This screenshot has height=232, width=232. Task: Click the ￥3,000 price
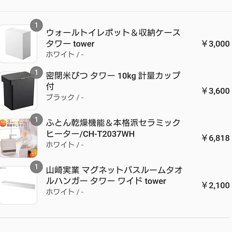(x=216, y=44)
